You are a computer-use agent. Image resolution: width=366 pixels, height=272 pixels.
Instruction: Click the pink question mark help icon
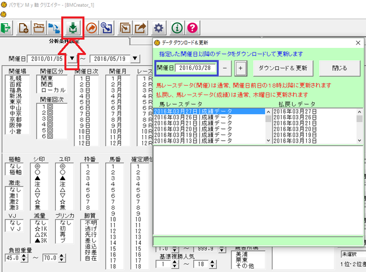[193, 28]
